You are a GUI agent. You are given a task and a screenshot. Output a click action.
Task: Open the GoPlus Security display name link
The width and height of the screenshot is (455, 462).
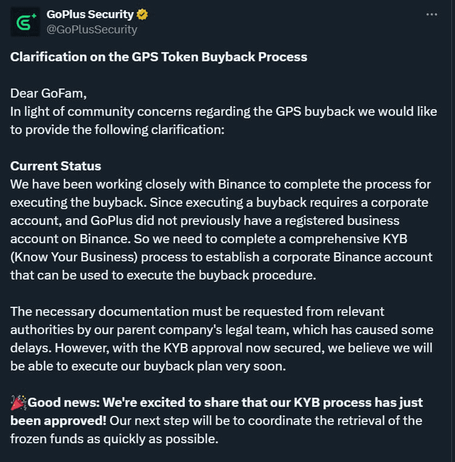(x=90, y=15)
